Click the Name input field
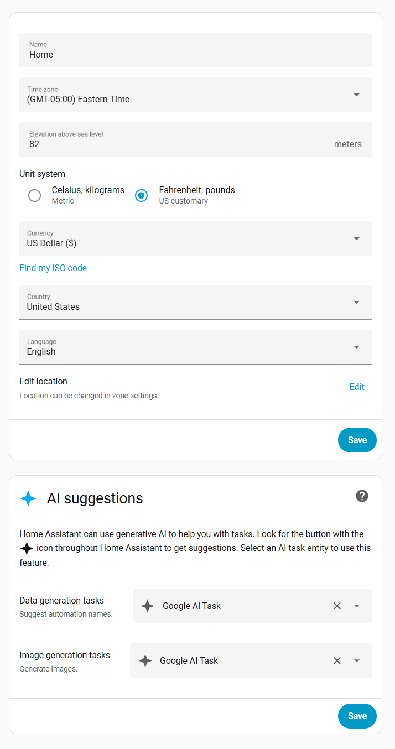 (195, 54)
